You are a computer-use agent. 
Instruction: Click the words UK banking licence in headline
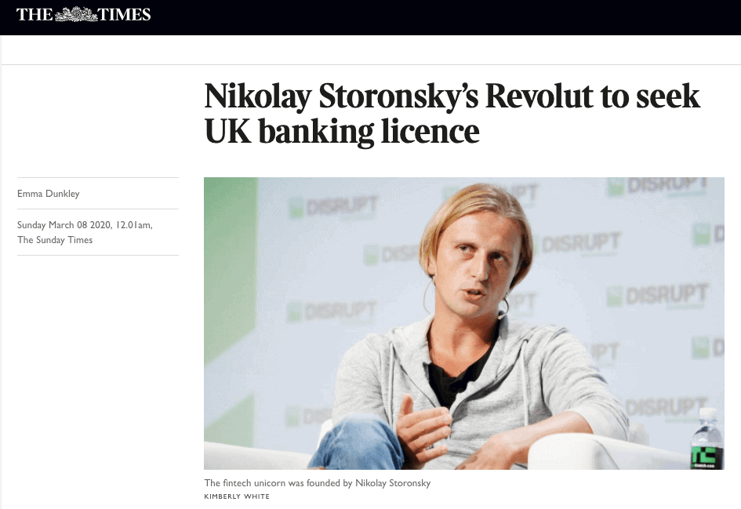point(341,132)
